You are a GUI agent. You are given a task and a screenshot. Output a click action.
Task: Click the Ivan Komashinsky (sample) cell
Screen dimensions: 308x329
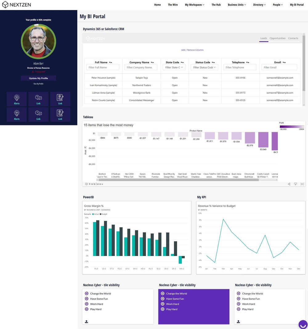tap(103, 85)
